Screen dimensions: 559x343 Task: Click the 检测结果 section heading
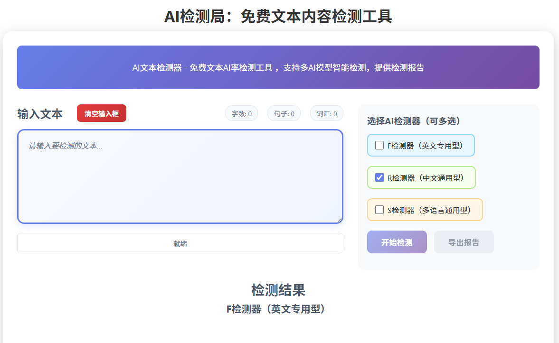click(x=278, y=289)
